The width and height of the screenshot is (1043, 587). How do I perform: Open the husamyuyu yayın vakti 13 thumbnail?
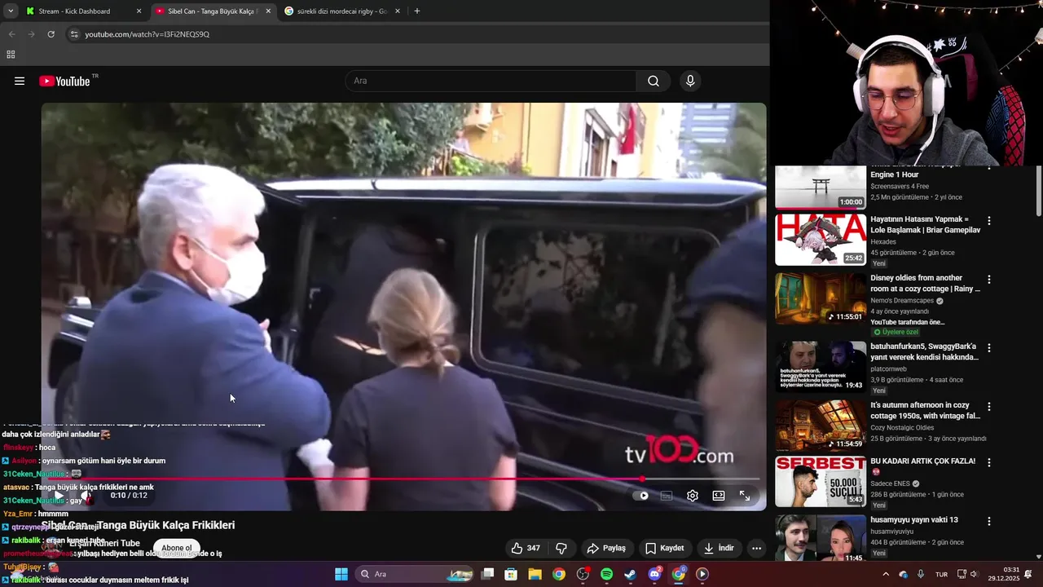(x=821, y=538)
